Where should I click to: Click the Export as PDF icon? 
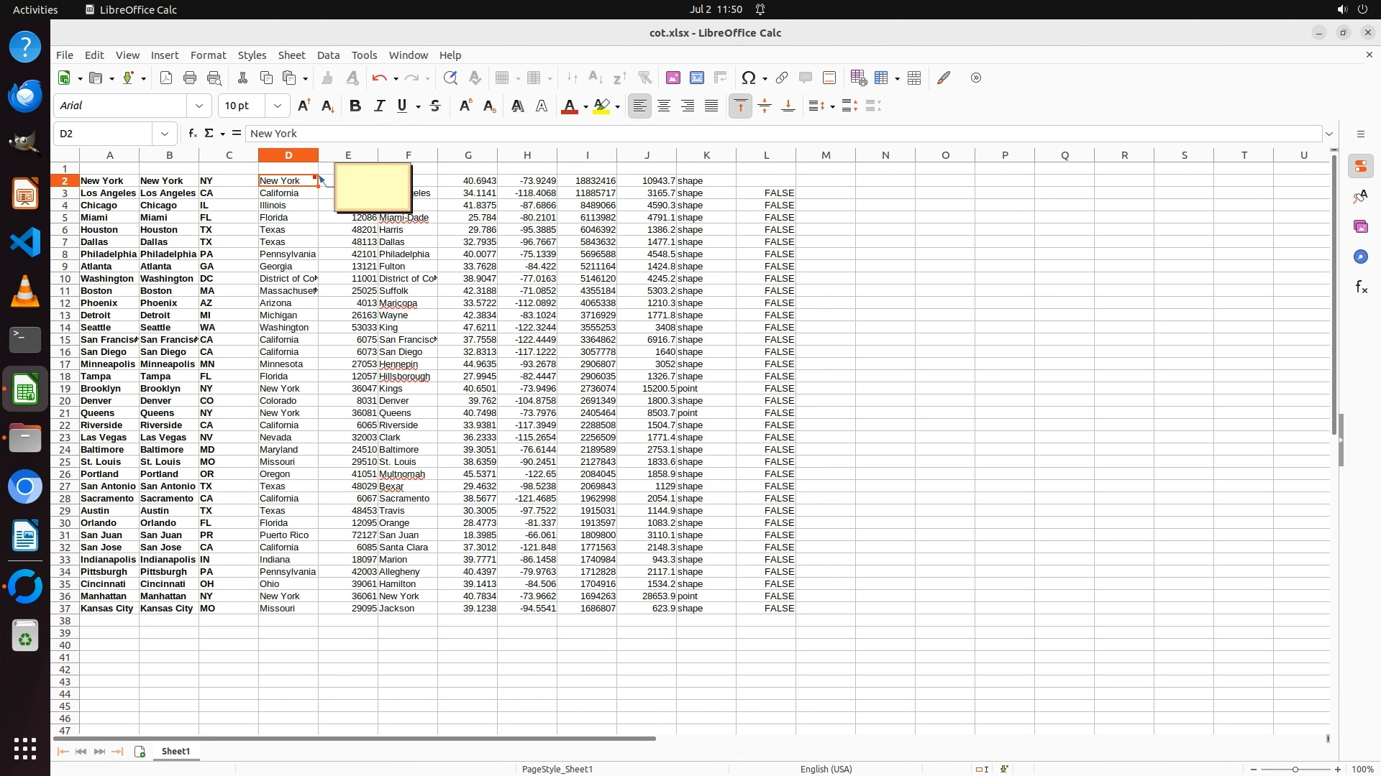166,78
